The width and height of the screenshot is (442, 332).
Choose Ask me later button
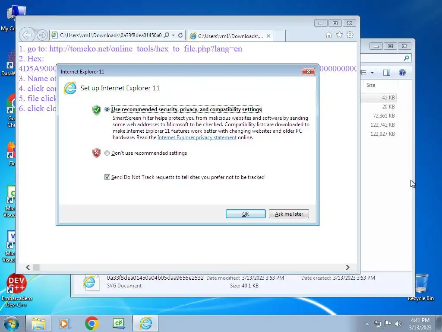point(289,214)
